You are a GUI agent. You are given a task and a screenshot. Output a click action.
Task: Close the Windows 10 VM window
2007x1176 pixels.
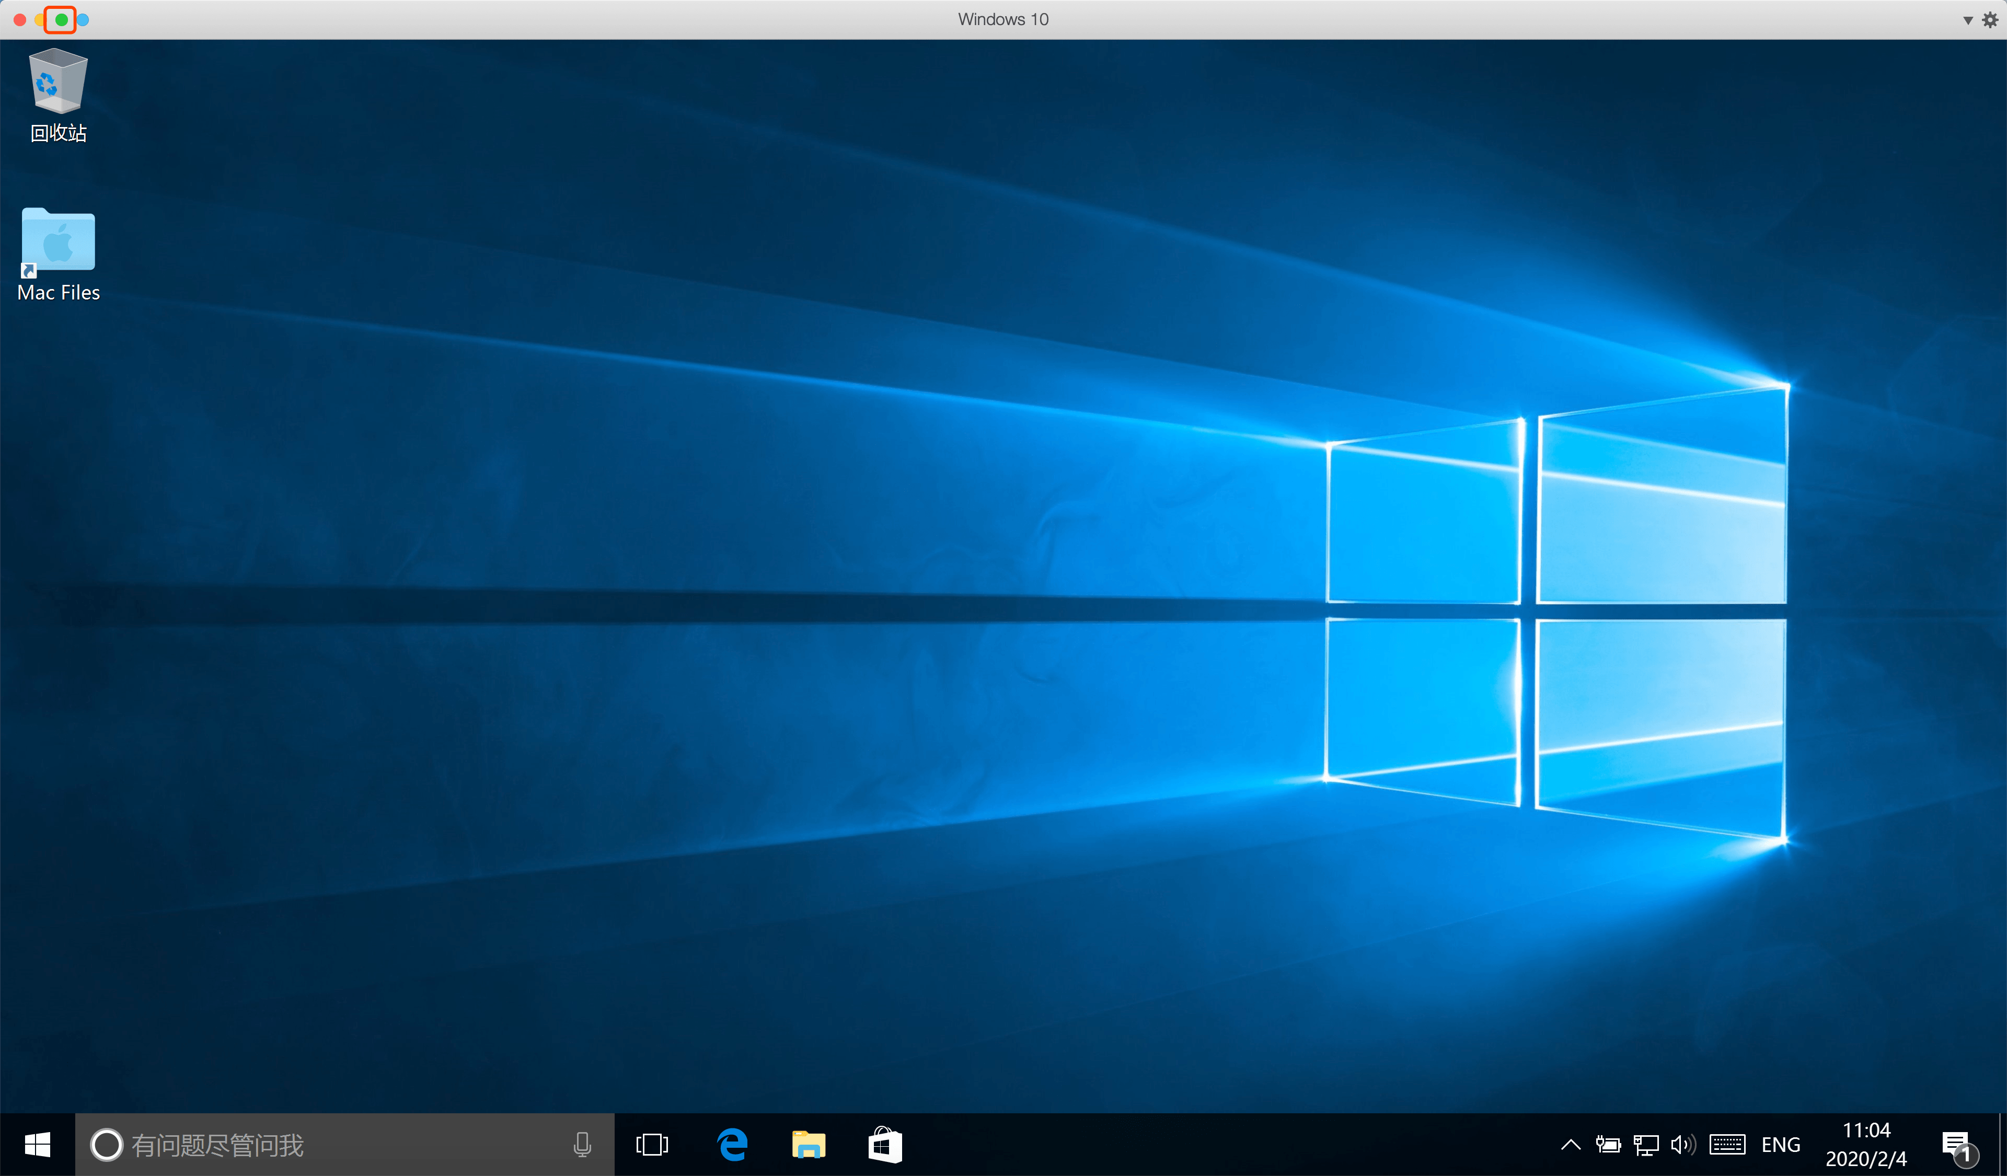pos(20,19)
